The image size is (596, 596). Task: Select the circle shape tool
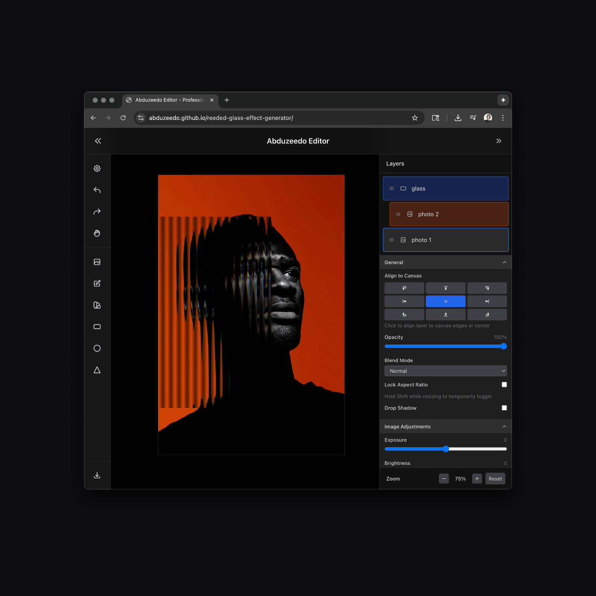click(x=97, y=348)
